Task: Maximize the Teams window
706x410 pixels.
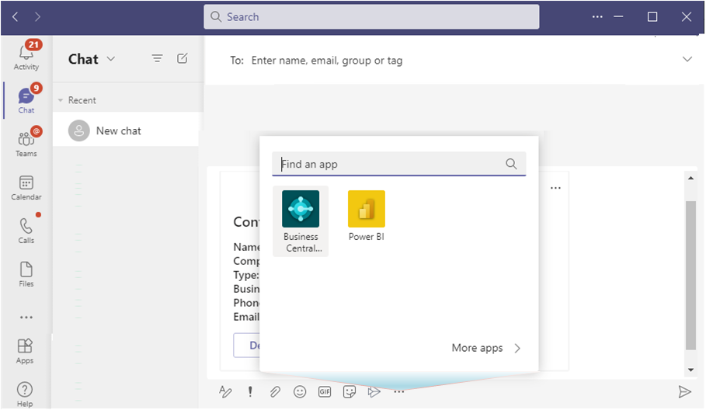Action: (652, 17)
